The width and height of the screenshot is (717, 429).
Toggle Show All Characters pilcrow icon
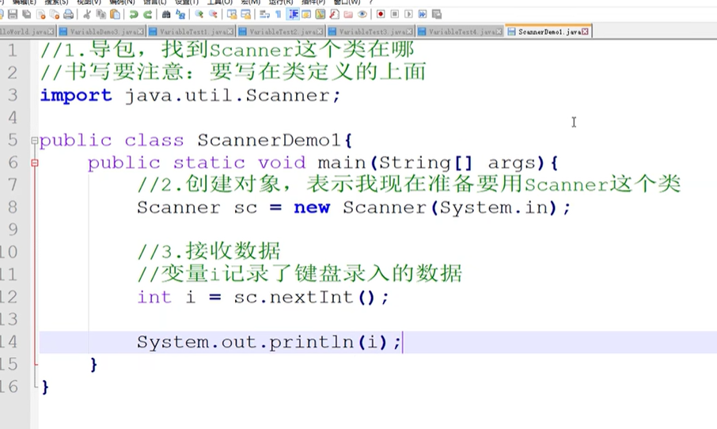pos(278,14)
